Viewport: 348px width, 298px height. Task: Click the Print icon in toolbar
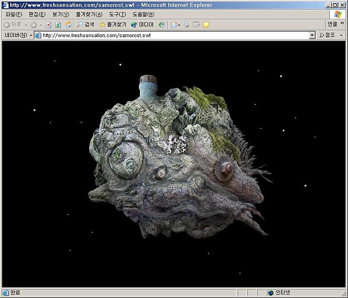coord(186,25)
